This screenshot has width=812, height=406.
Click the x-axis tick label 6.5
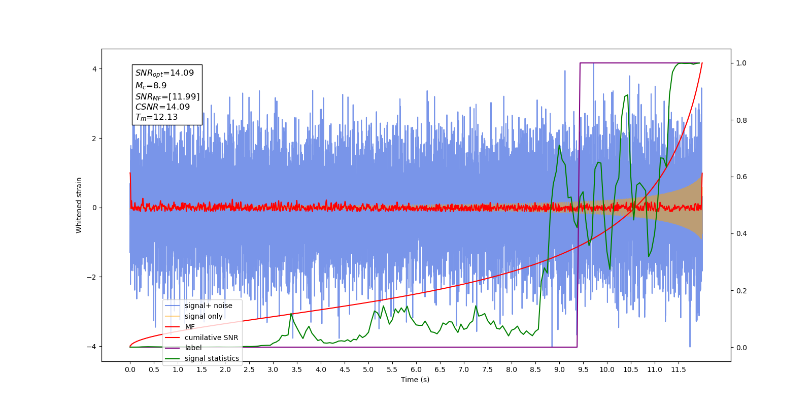tap(440, 369)
